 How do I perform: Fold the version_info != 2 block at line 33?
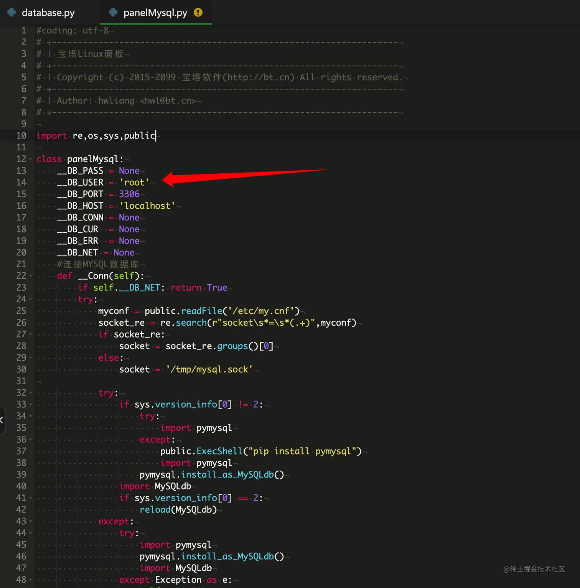pyautogui.click(x=30, y=405)
